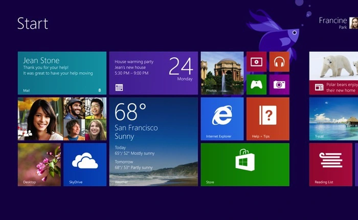Screen dimensions: 358x220
Task: Click 'Thank you for your help!' mail preview
Action: tap(46, 68)
